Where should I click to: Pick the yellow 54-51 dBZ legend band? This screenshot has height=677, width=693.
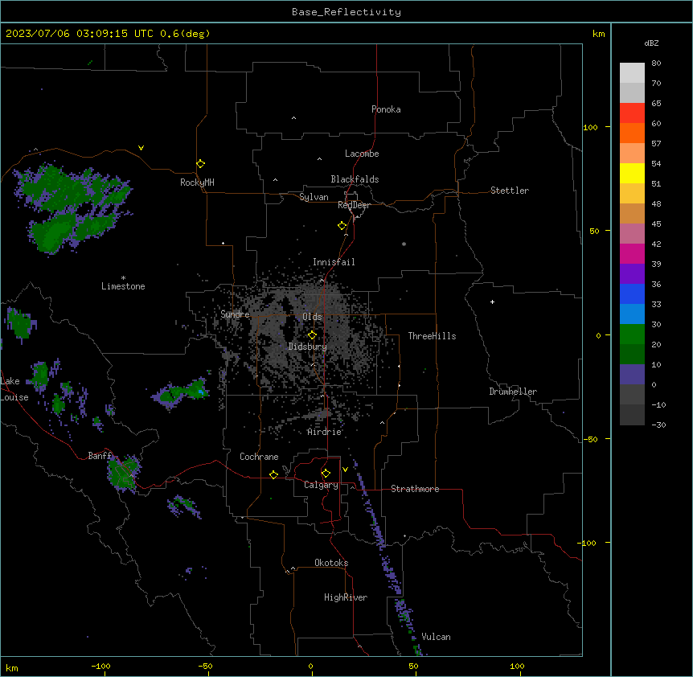pos(632,173)
